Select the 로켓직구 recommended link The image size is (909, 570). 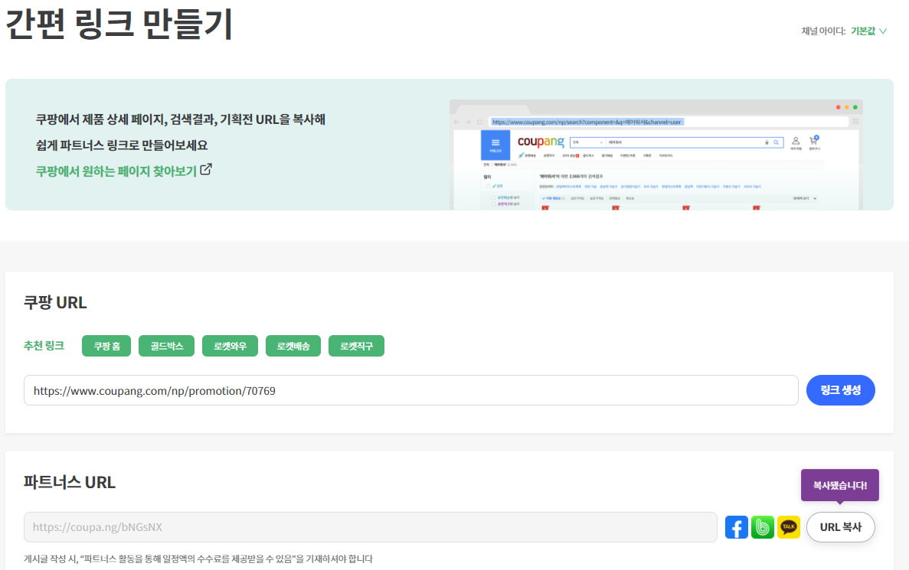coord(357,346)
